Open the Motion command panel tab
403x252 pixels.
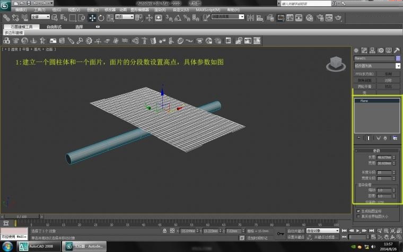click(381, 50)
